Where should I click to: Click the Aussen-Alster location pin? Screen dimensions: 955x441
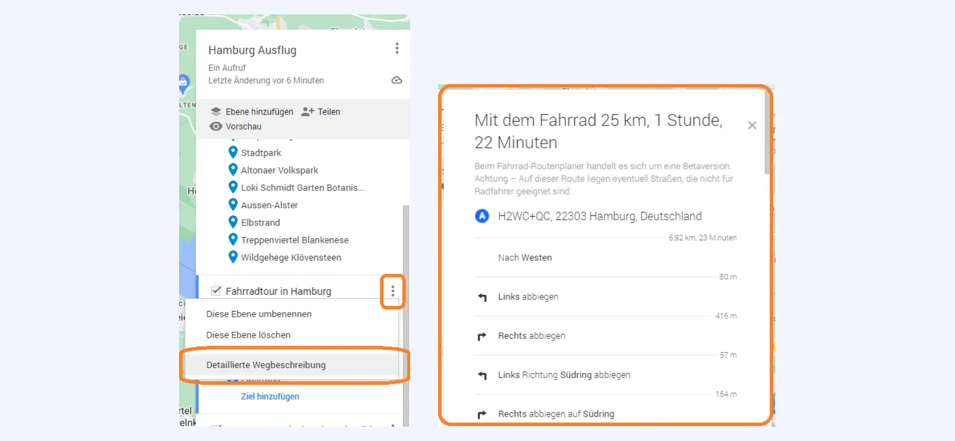[x=233, y=205]
